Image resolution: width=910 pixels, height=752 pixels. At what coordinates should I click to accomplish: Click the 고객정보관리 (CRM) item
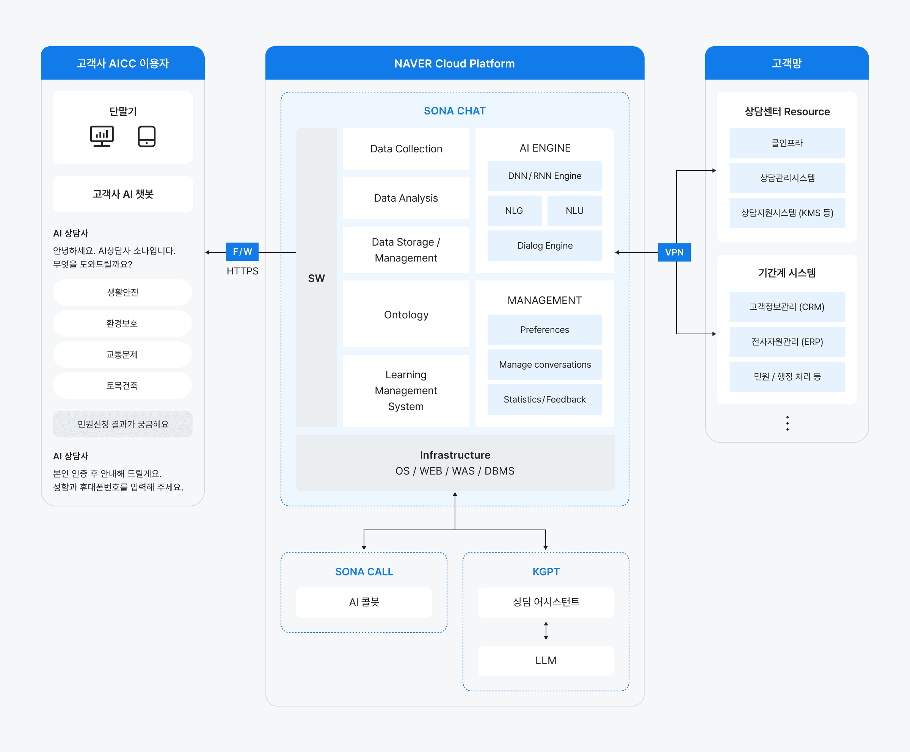point(786,307)
